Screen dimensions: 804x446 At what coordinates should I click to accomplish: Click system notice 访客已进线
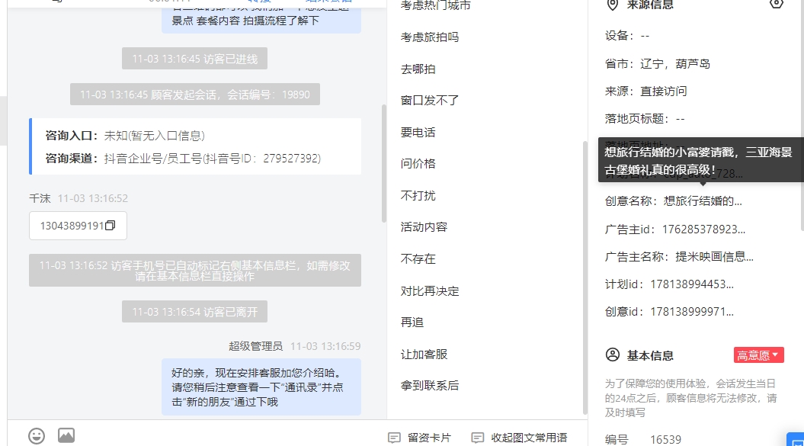[x=194, y=59]
